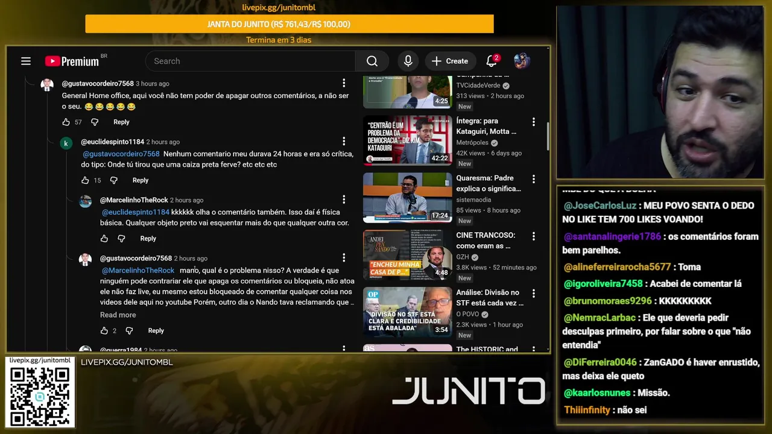Screen dimensions: 772x434
Task: Click the @MarcelinhoTheRock mention in gustavocordeiro's reply
Action: (138, 271)
